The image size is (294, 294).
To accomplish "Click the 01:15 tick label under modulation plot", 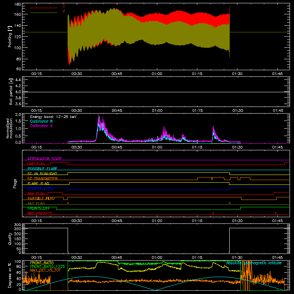I will point(197,147).
